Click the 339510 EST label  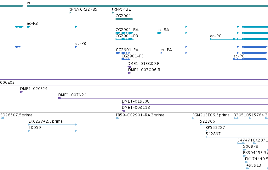tap(241, 115)
